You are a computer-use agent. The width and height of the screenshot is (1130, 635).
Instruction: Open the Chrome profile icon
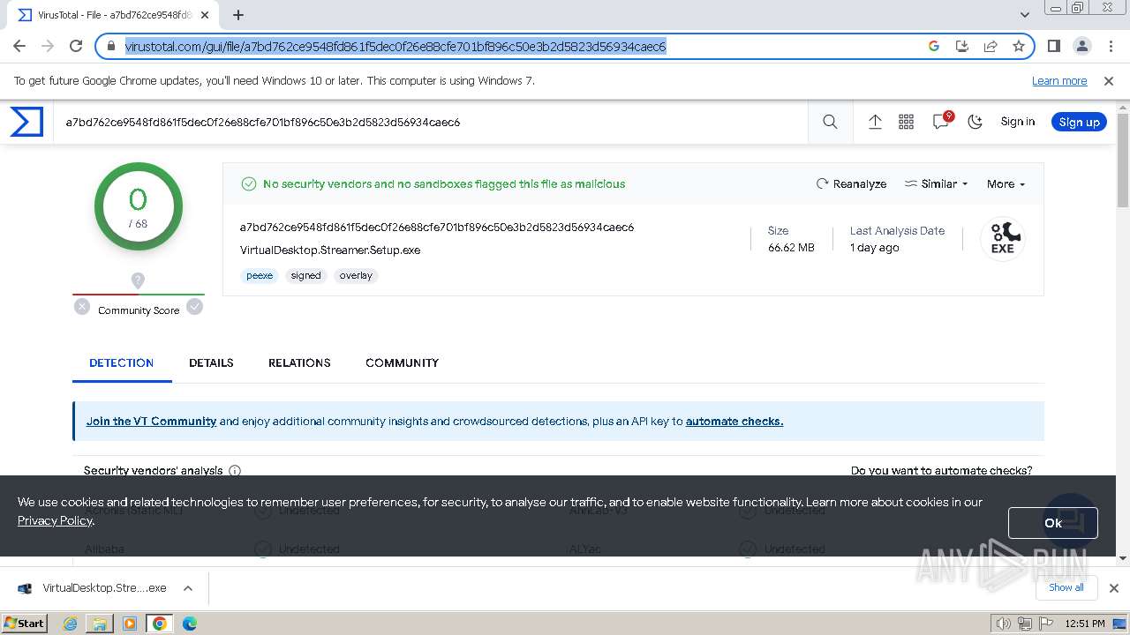coord(1081,46)
